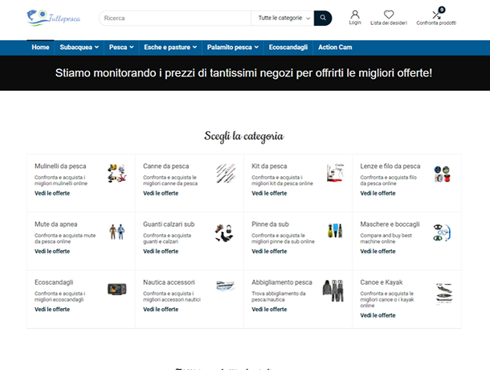The height and width of the screenshot is (370, 490).
Task: Expand the Esche e pasture menu
Action: click(x=169, y=47)
